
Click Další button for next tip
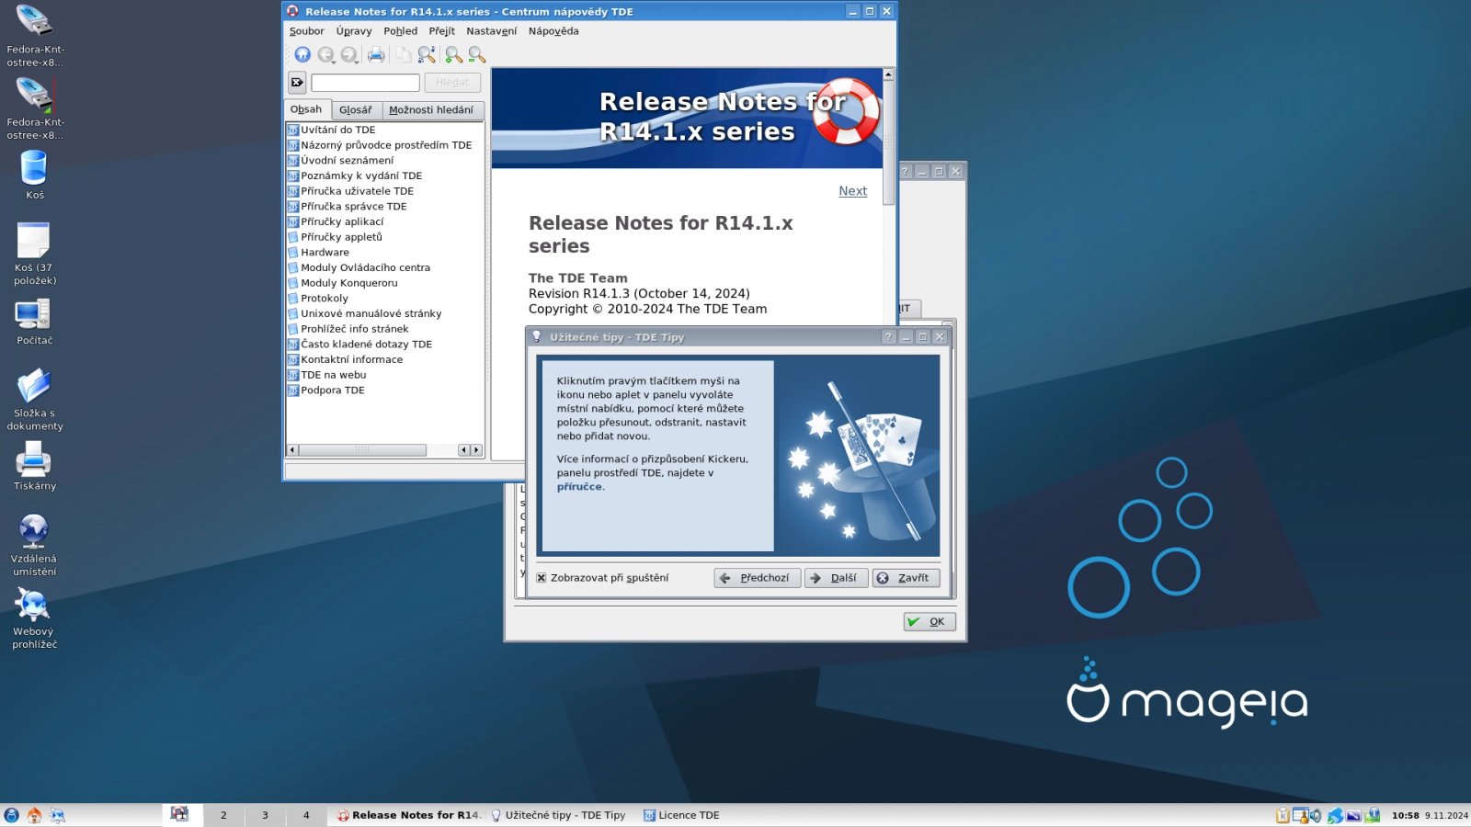coord(836,578)
